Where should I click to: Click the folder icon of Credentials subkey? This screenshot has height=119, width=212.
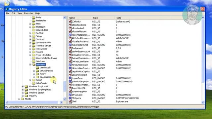point(37,67)
